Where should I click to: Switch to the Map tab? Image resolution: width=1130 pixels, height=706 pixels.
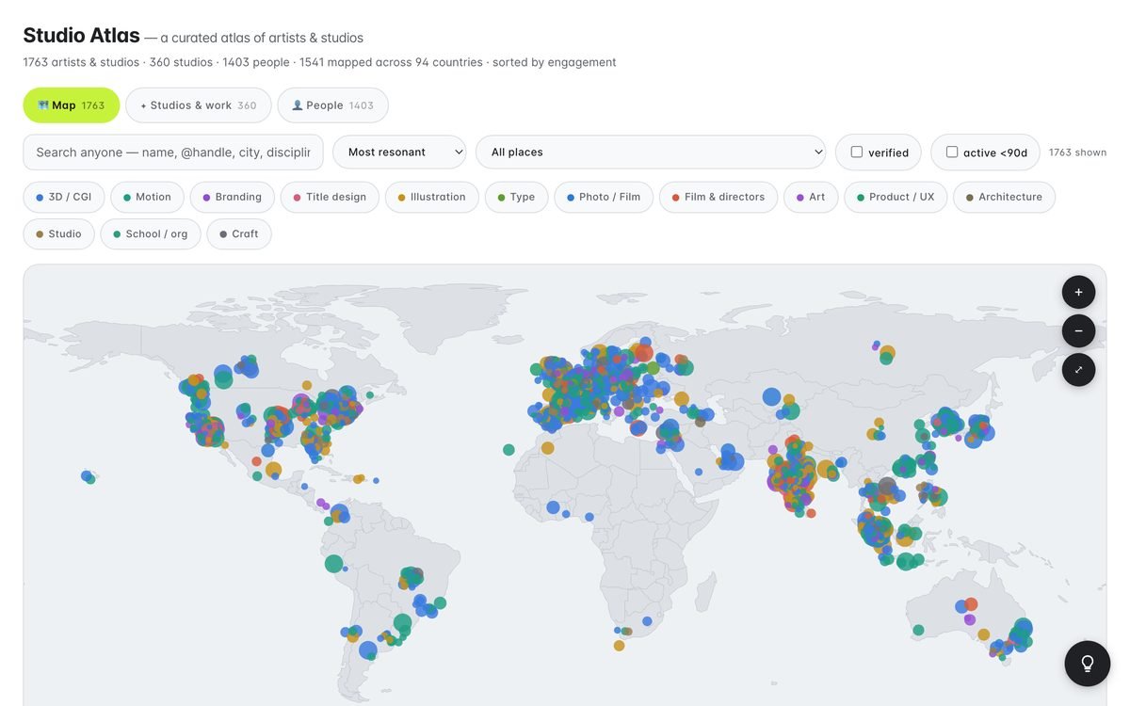coord(72,105)
